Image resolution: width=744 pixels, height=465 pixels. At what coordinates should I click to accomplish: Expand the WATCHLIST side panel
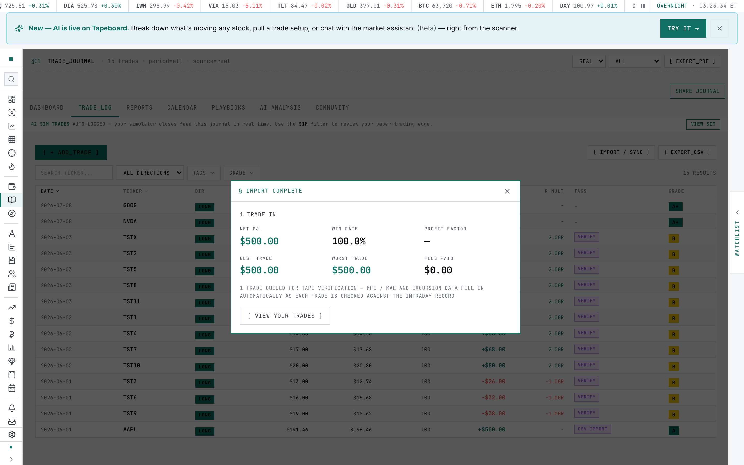pos(737,233)
